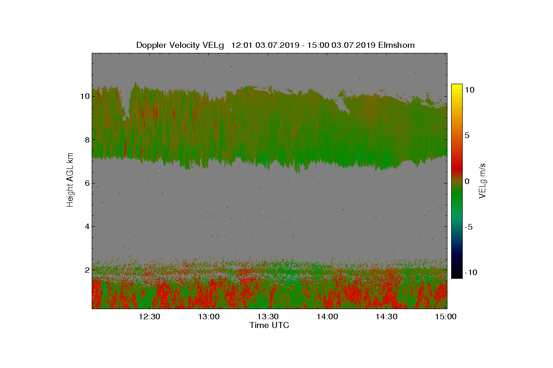Click the colorbar top tick label 10
The width and height of the screenshot is (553, 368).
(x=470, y=90)
